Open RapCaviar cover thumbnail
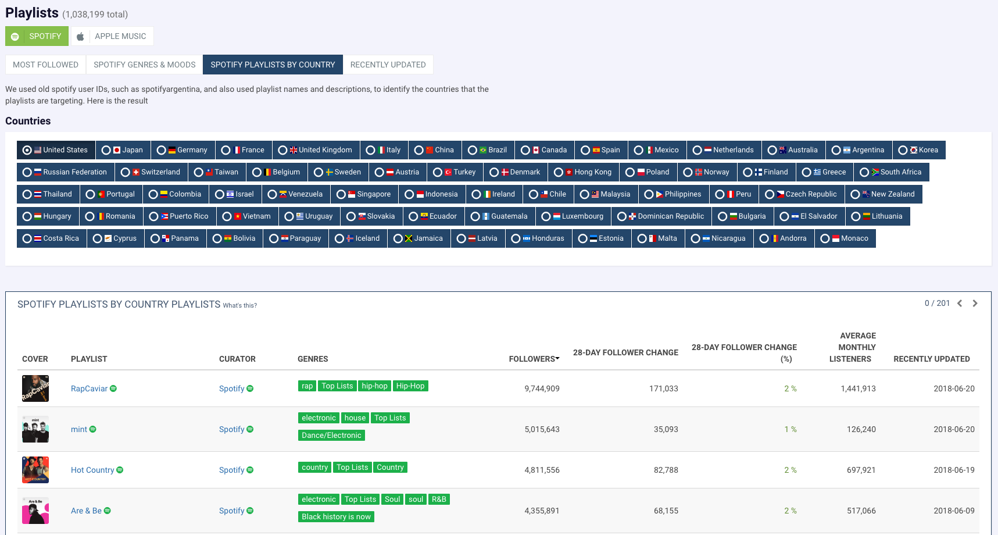Screen dimensions: 998x535 35,388
